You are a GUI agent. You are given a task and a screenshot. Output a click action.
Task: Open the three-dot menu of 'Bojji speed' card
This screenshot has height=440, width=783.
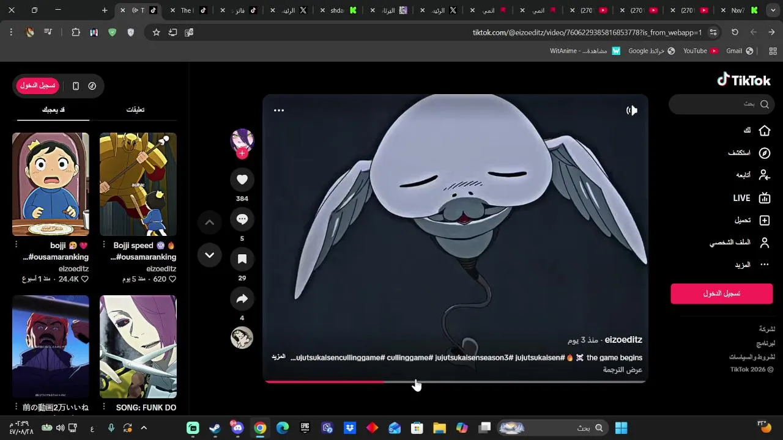104,245
